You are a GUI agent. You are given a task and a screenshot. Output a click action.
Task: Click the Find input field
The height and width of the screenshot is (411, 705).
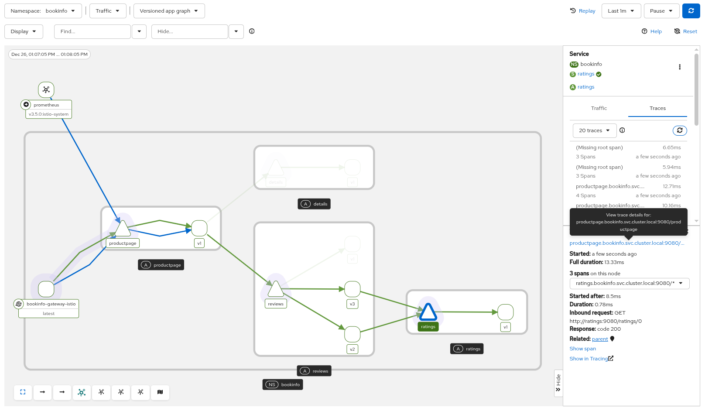point(92,31)
